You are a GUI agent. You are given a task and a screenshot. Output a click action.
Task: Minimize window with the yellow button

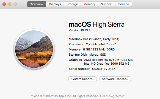pyautogui.click(x=10, y=4)
